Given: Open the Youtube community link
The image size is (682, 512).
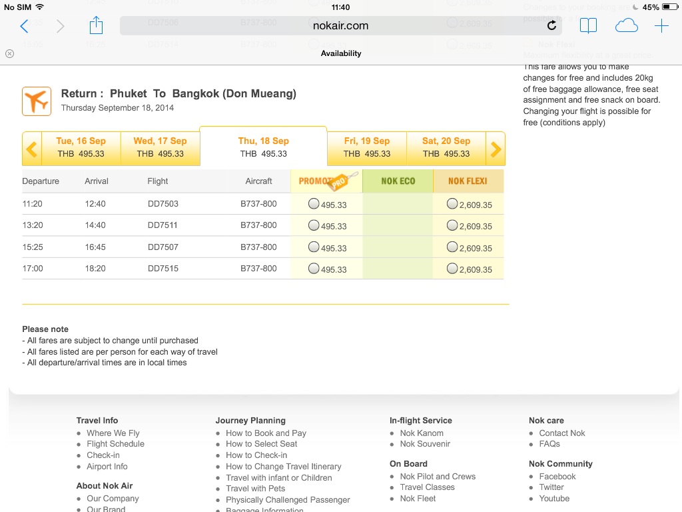Looking at the screenshot, I should pos(554,499).
